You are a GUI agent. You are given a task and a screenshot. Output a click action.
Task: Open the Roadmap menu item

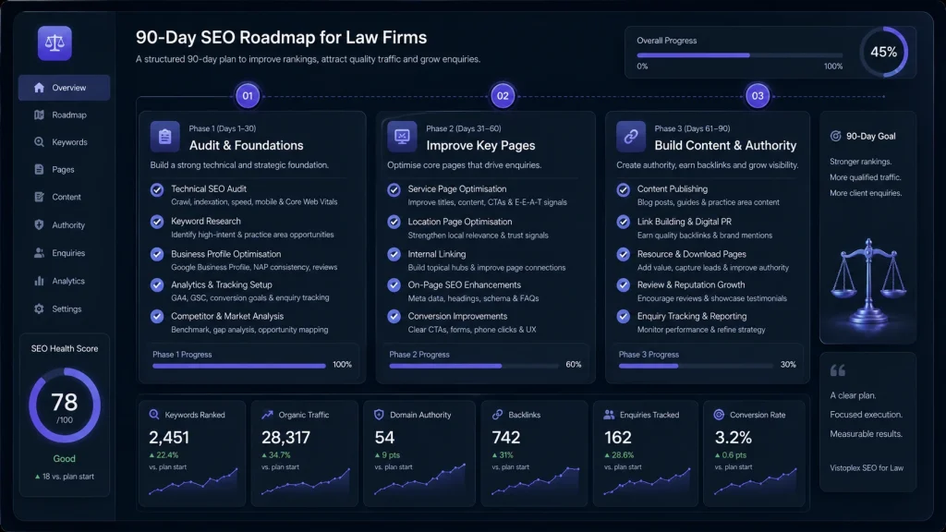(x=64, y=115)
